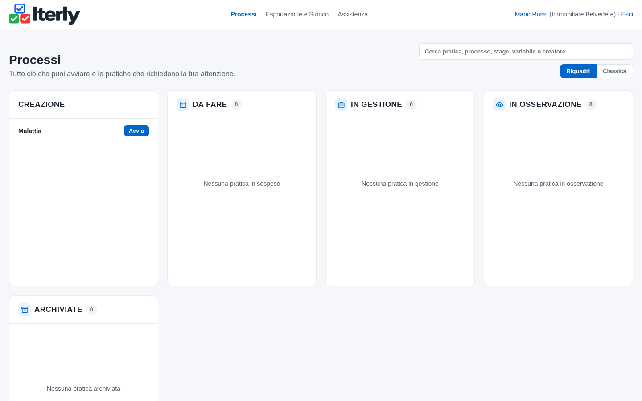Select the Malattia process name

[x=30, y=131]
